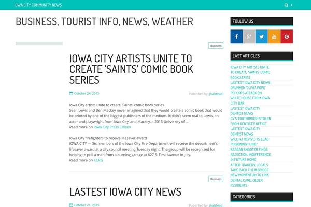Go to Iowa City Community News home
Screen dimensions: 311x207
pos(38,5)
